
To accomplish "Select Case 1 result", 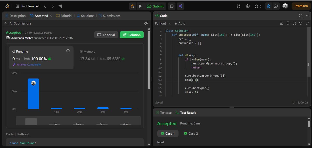I will pyautogui.click(x=168, y=134).
